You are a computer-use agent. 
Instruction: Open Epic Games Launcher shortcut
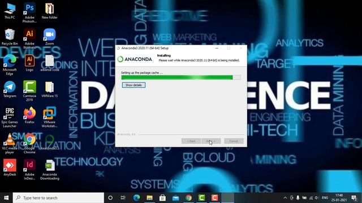coord(10,117)
